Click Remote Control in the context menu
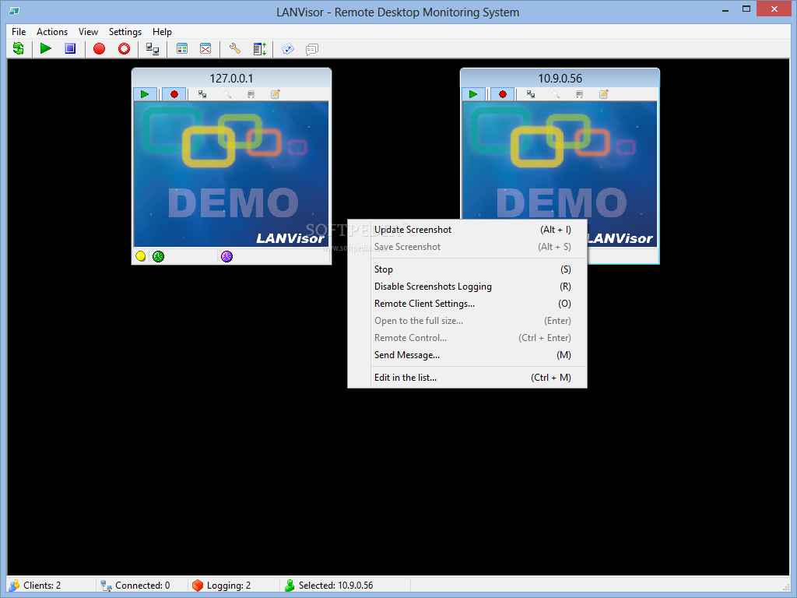The height and width of the screenshot is (598, 797). click(x=467, y=338)
